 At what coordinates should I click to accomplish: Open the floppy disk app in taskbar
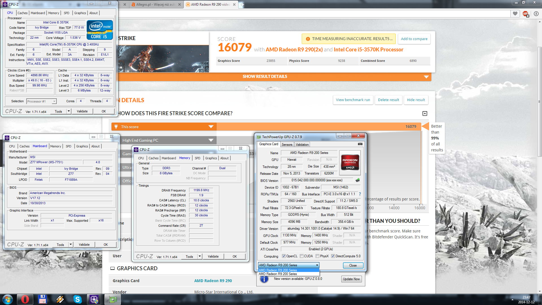coord(43,299)
